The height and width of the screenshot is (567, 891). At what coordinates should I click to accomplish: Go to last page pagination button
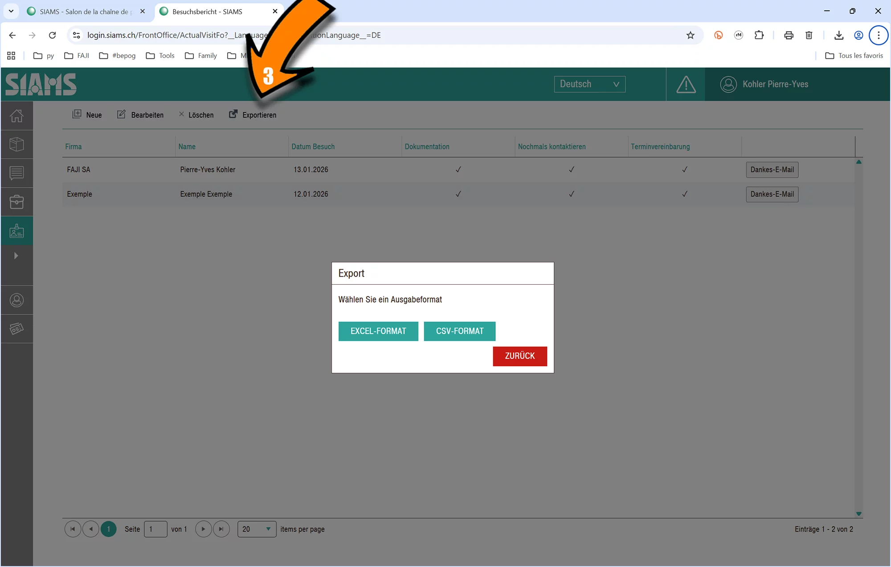pos(221,529)
